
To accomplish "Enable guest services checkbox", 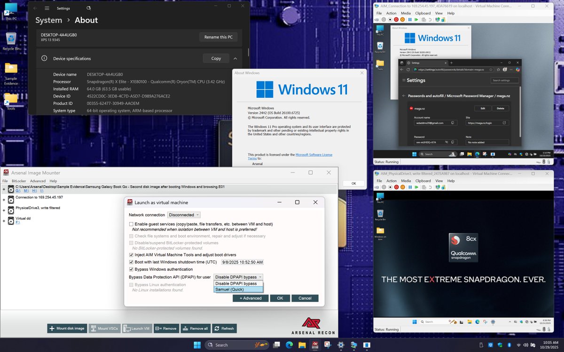I will [131, 224].
